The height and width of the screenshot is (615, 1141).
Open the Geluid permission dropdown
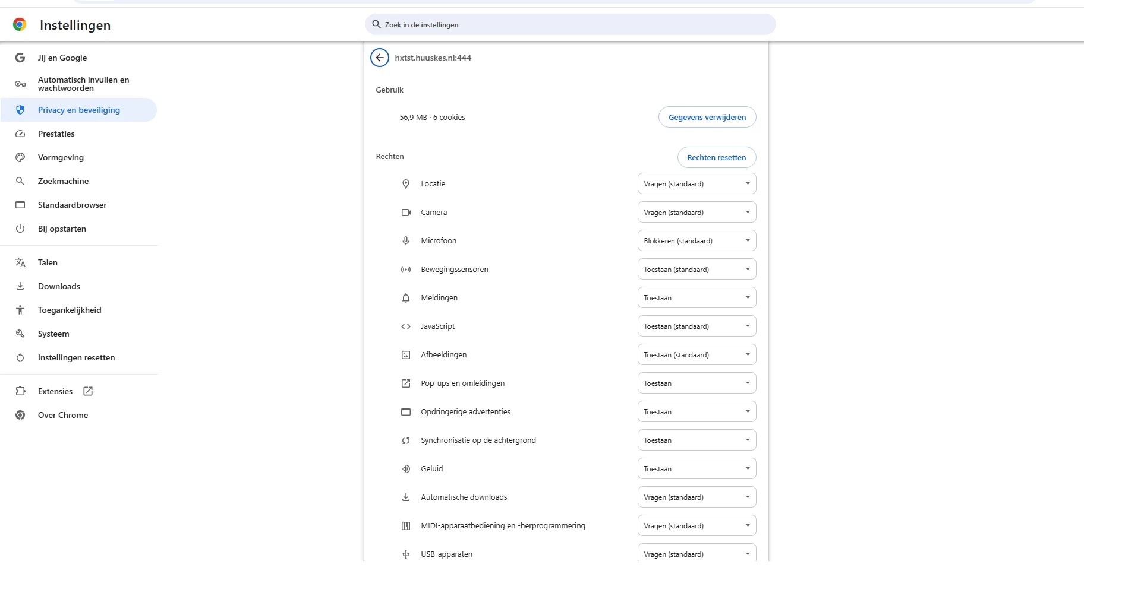coord(696,469)
